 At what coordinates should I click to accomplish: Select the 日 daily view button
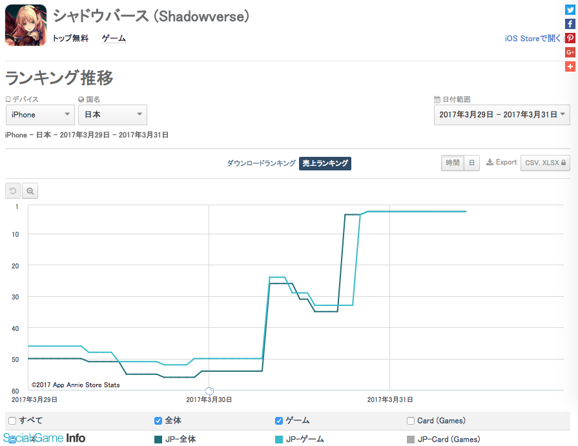click(471, 163)
